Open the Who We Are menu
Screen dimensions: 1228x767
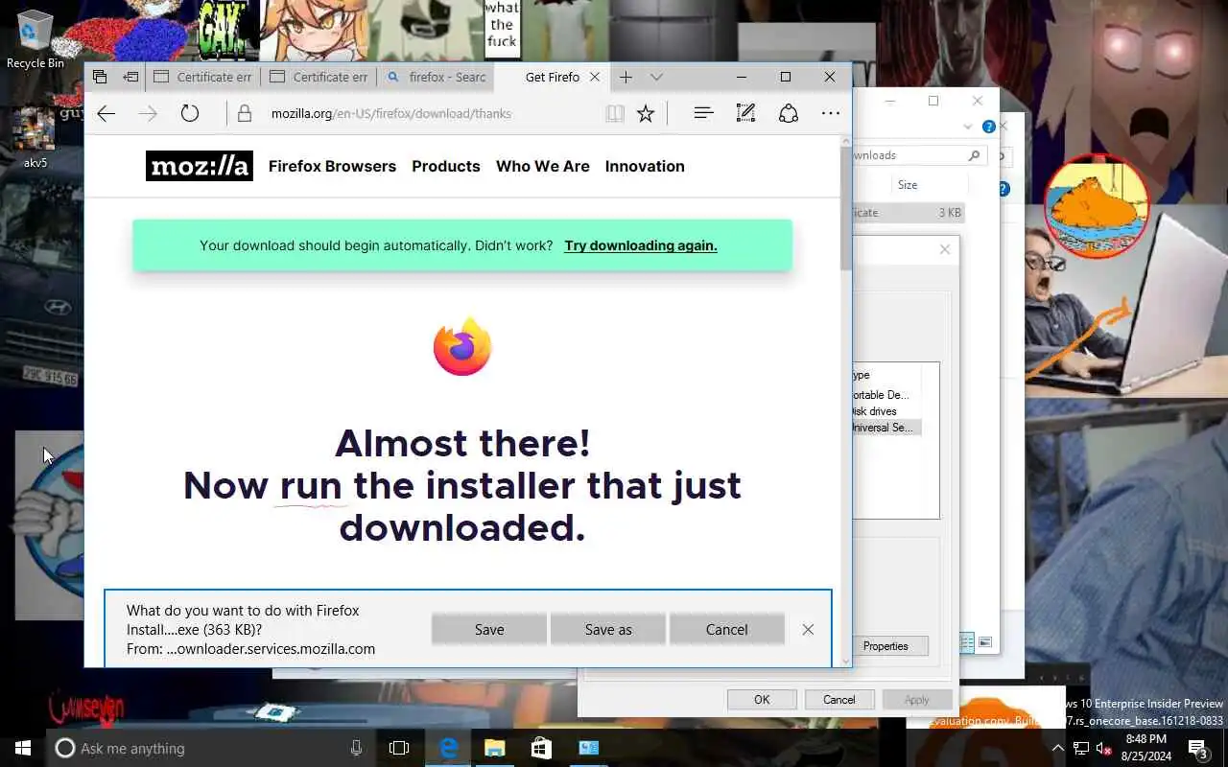coord(543,166)
